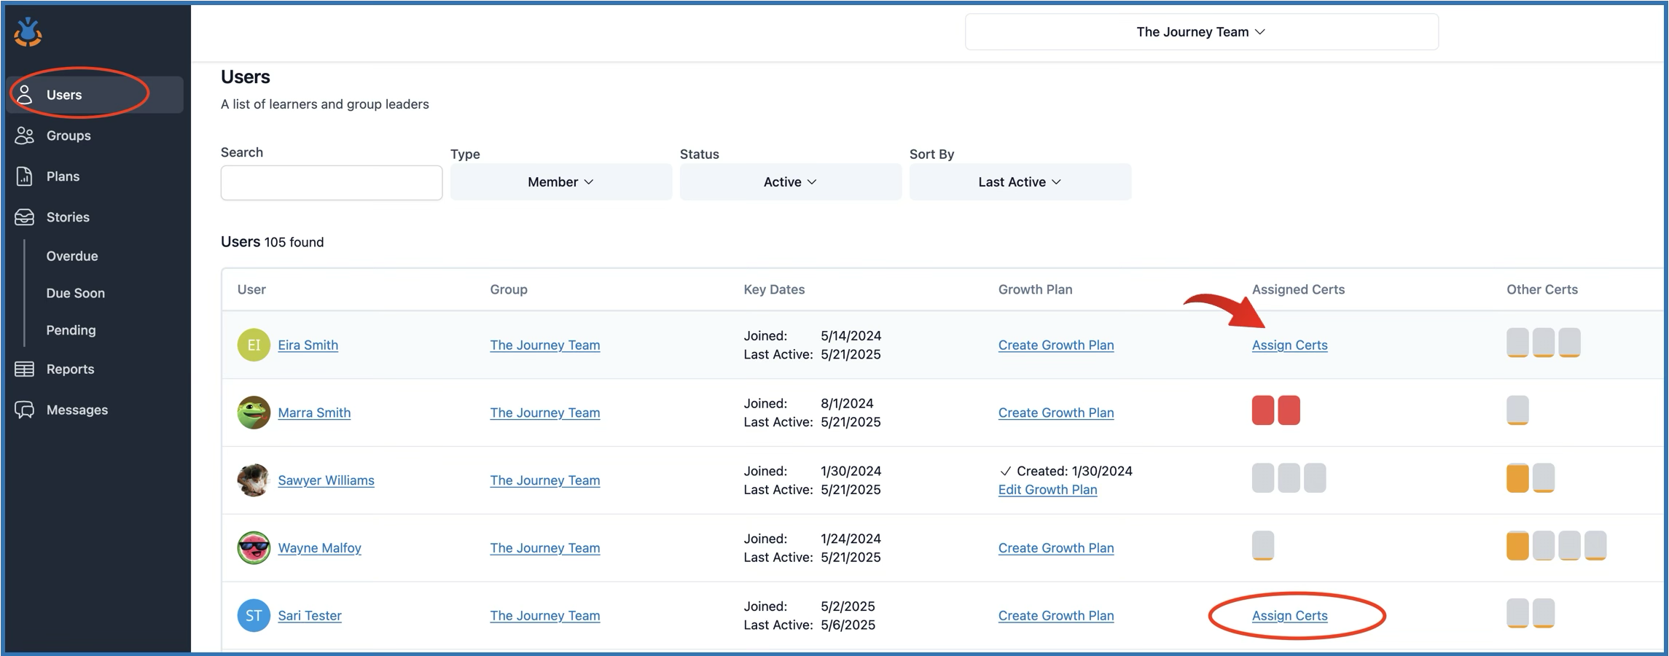Screen dimensions: 1669x656
Task: Click the app logo in the sidebar
Action: click(x=28, y=33)
